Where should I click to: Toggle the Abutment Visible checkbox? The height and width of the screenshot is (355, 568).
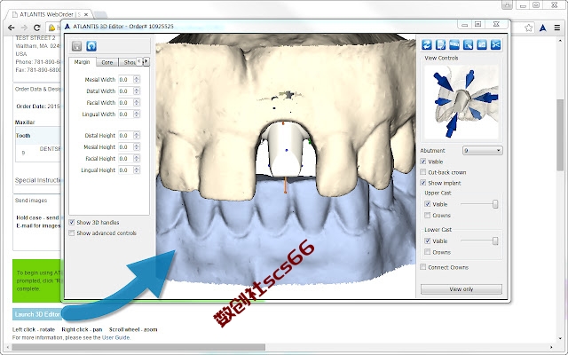(423, 162)
